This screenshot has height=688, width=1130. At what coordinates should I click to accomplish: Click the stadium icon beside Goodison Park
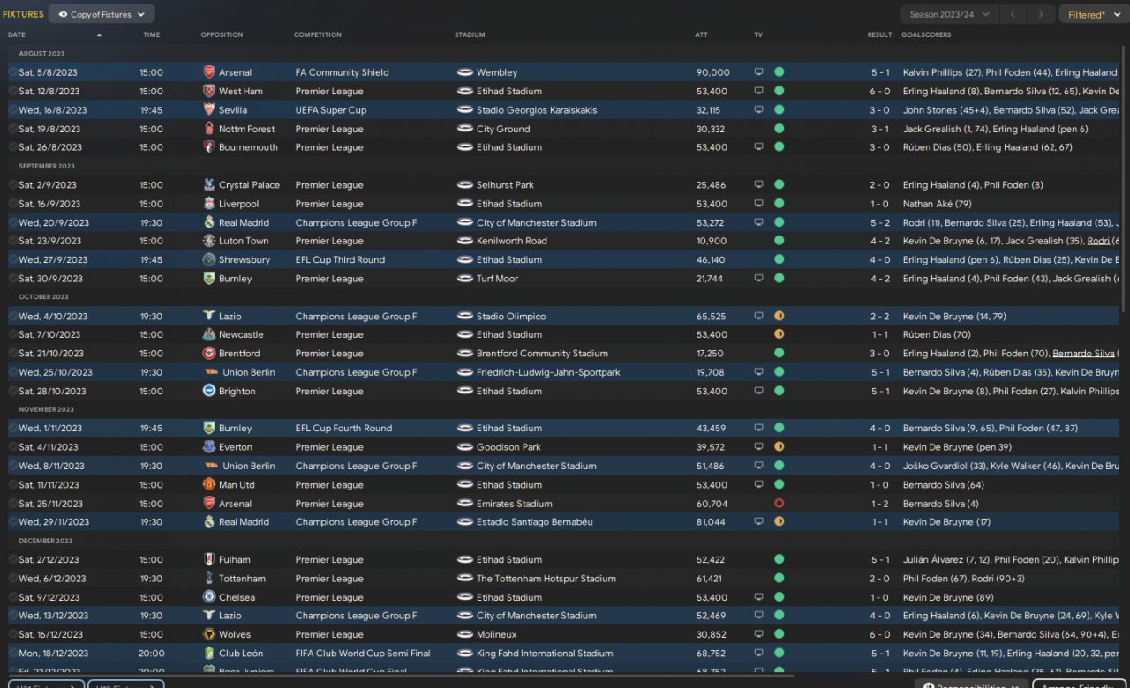[465, 447]
